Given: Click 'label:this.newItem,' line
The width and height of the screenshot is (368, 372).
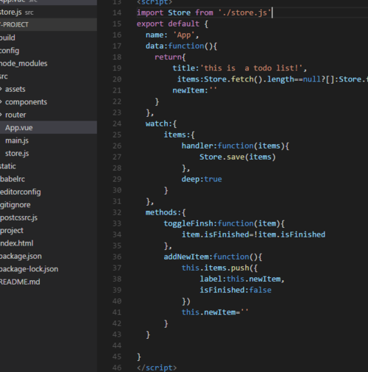Looking at the screenshot, I should [x=242, y=279].
